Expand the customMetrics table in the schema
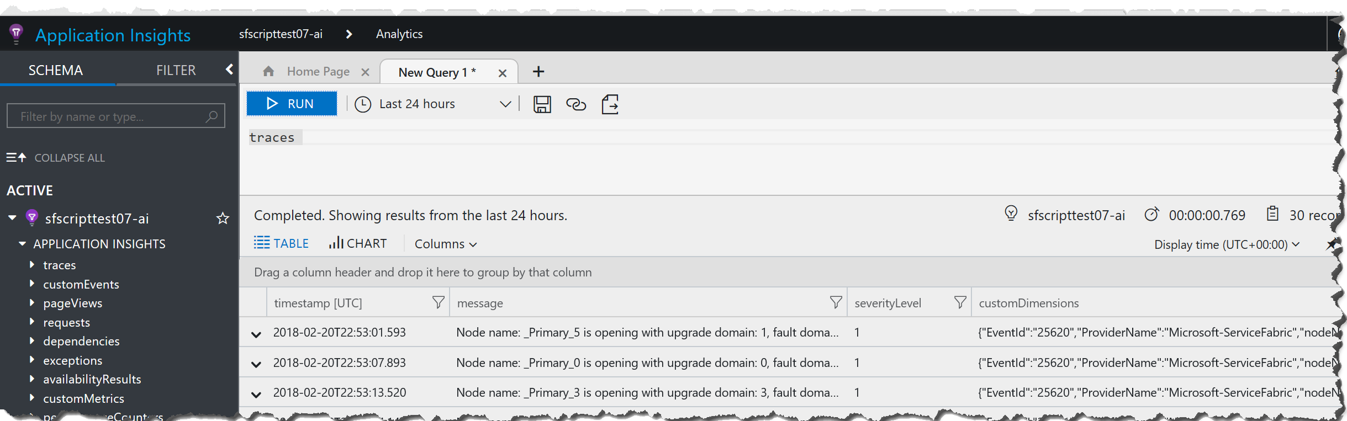Viewport: 1347px width, 421px height. pos(32,398)
